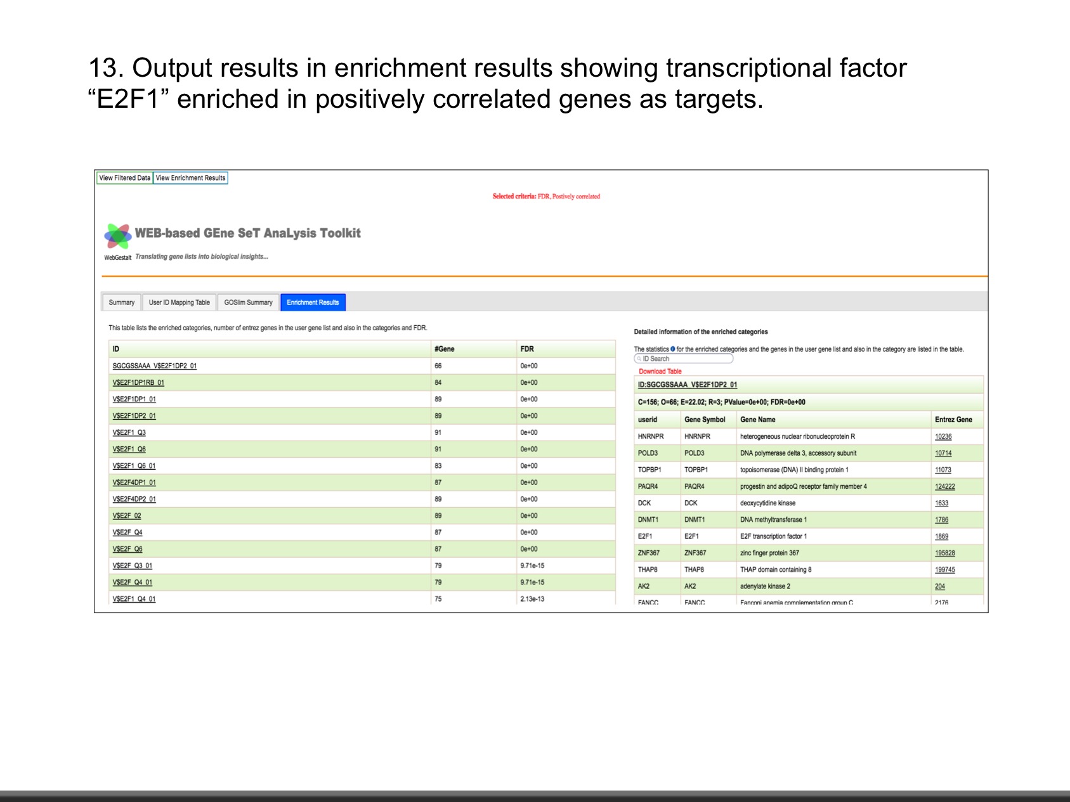Open Entrez Gene 10236 link

point(943,437)
